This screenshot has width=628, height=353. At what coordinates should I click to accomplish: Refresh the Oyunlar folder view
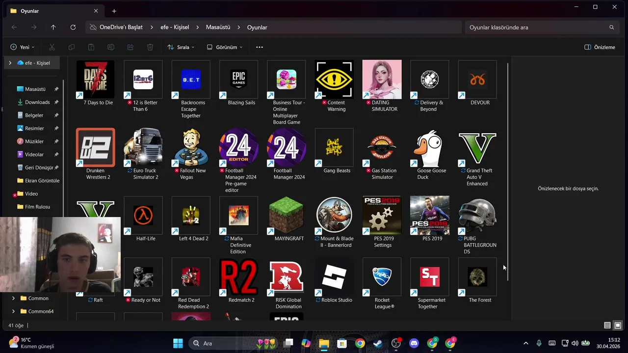click(73, 27)
